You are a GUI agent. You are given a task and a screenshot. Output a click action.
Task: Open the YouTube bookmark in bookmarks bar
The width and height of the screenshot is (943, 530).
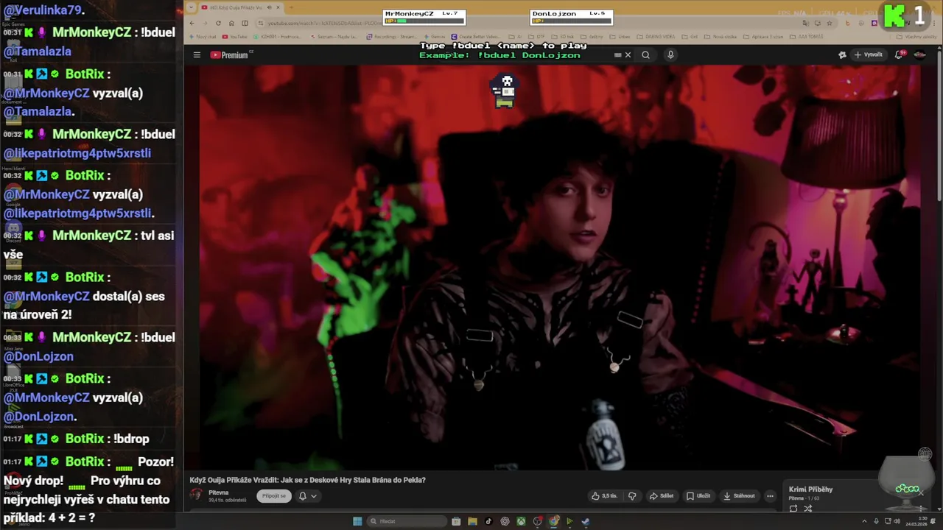click(234, 37)
